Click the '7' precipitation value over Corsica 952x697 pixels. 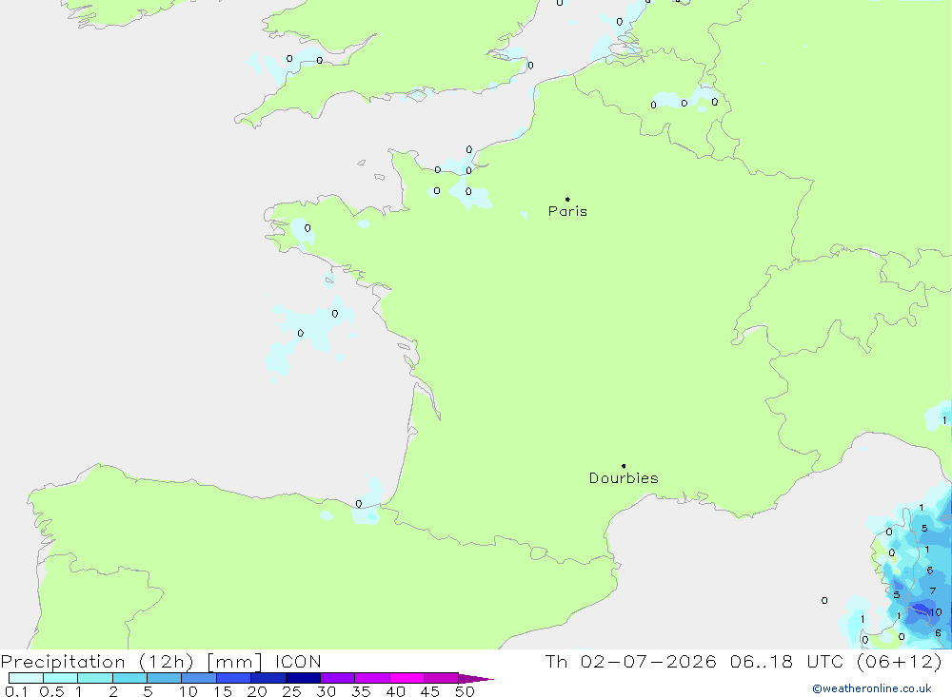(x=933, y=591)
